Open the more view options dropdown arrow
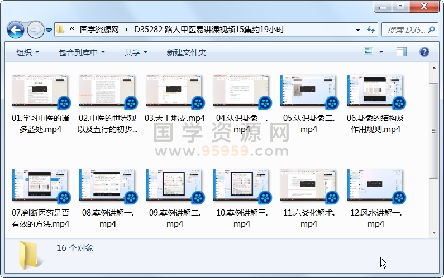This screenshot has height=278, width=444. click(381, 52)
